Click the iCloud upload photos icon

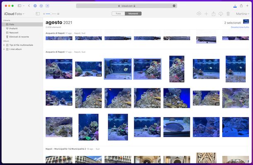(x=199, y=14)
